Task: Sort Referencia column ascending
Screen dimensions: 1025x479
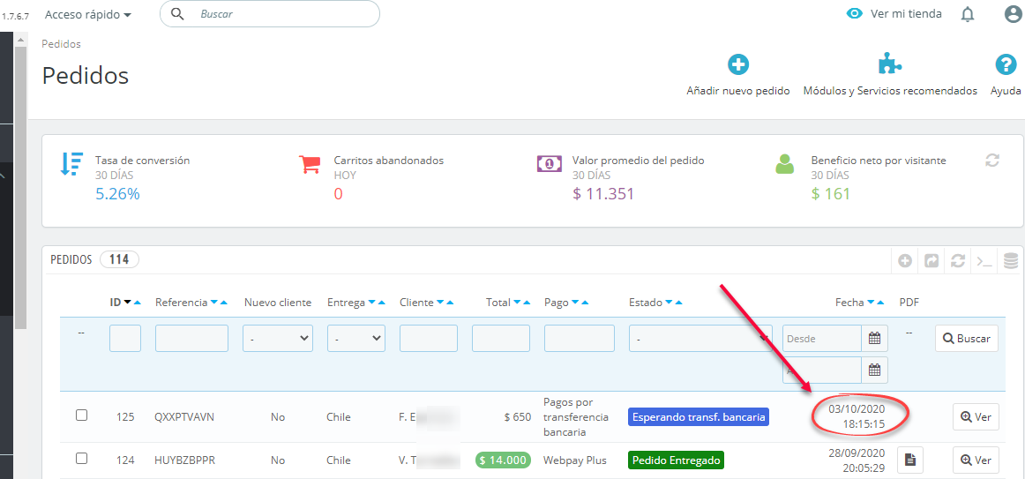Action: pyautogui.click(x=223, y=303)
